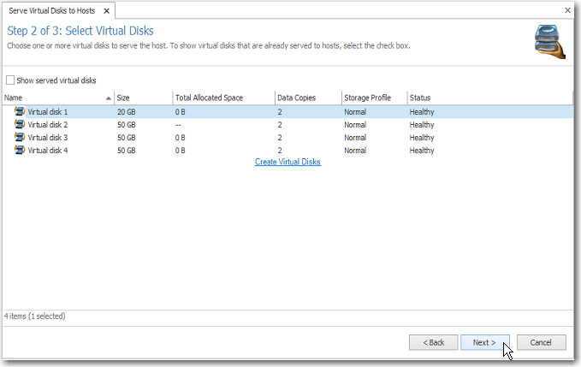The width and height of the screenshot is (581, 367).
Task: Click the Virtual disk 2 icon
Action: coord(20,125)
